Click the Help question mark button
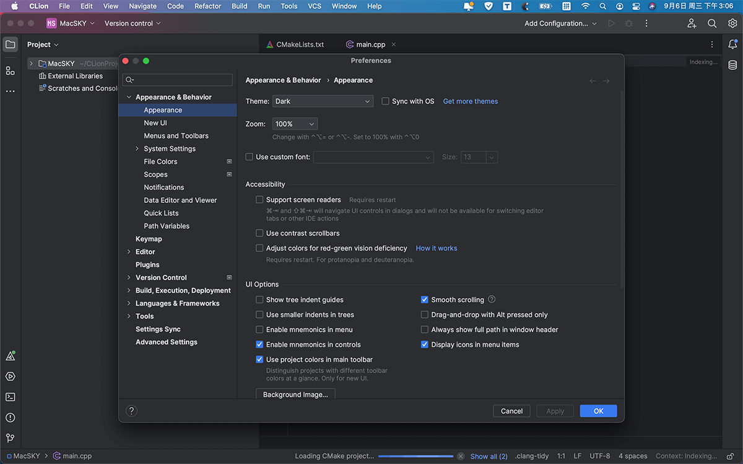 click(131, 411)
